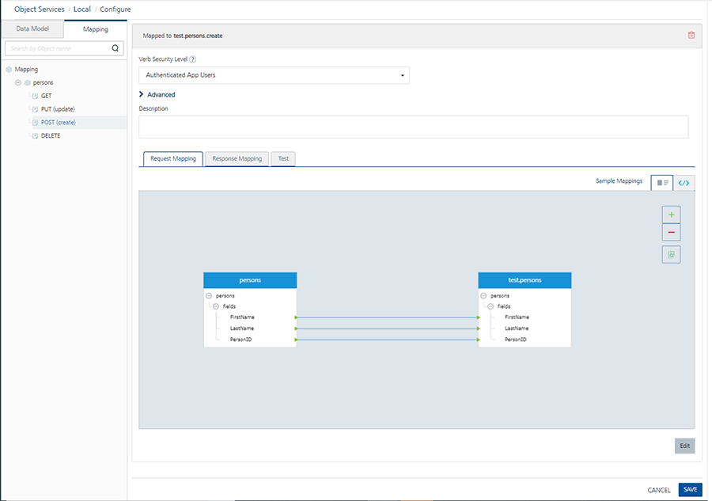This screenshot has height=501, width=712.
Task: Collapse fields node in test.persons box
Action: click(490, 306)
